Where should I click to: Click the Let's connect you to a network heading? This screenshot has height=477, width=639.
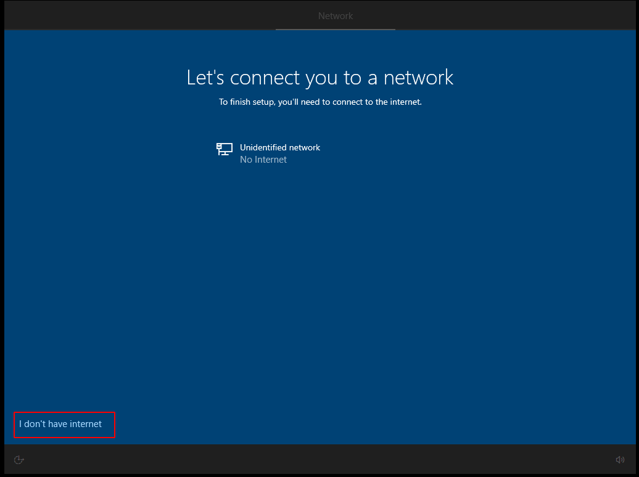319,77
